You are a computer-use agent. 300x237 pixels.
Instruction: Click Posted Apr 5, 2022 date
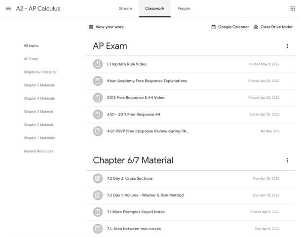(x=265, y=212)
